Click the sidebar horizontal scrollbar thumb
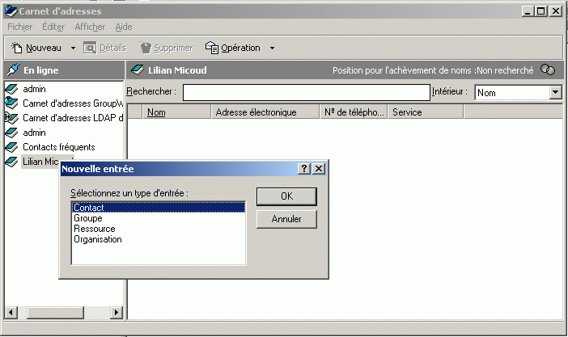 (x=55, y=312)
